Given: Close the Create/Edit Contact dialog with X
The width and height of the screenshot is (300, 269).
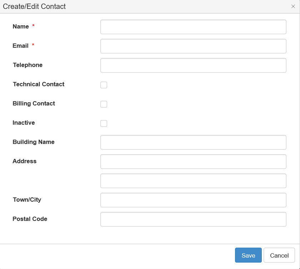Looking at the screenshot, I should pyautogui.click(x=293, y=6).
